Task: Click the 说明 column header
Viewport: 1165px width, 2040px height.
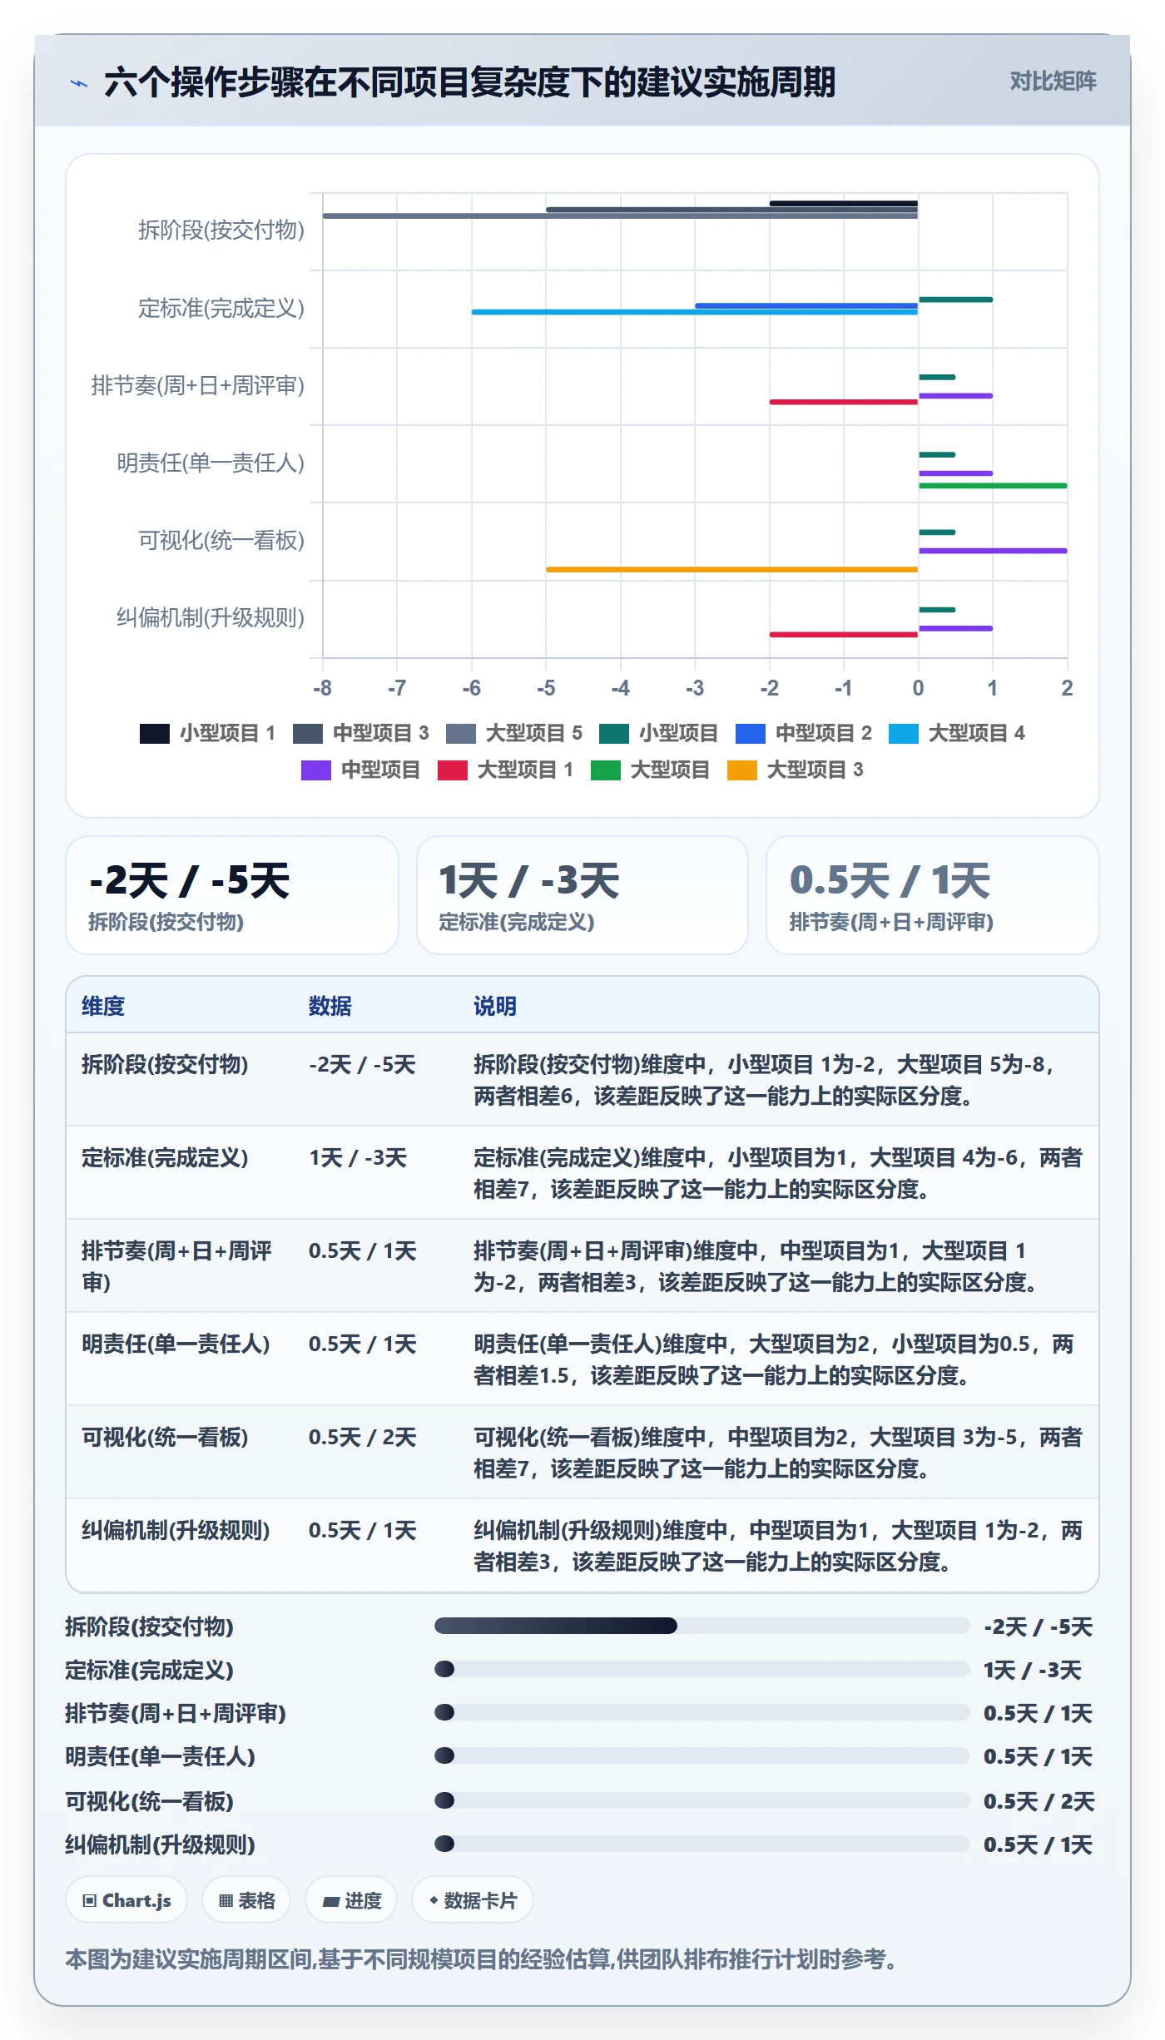Action: [x=495, y=1006]
